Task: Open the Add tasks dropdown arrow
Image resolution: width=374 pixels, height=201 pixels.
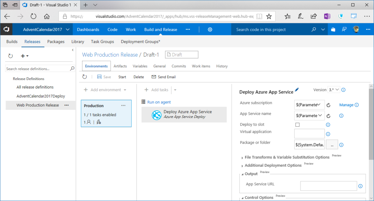Action: (x=175, y=90)
